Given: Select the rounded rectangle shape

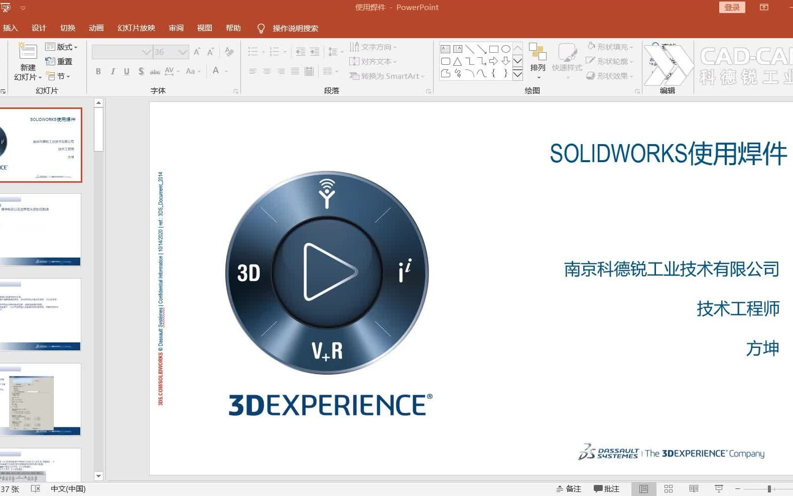Looking at the screenshot, I should 445,61.
